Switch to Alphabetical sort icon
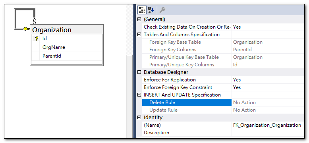 click(151, 10)
